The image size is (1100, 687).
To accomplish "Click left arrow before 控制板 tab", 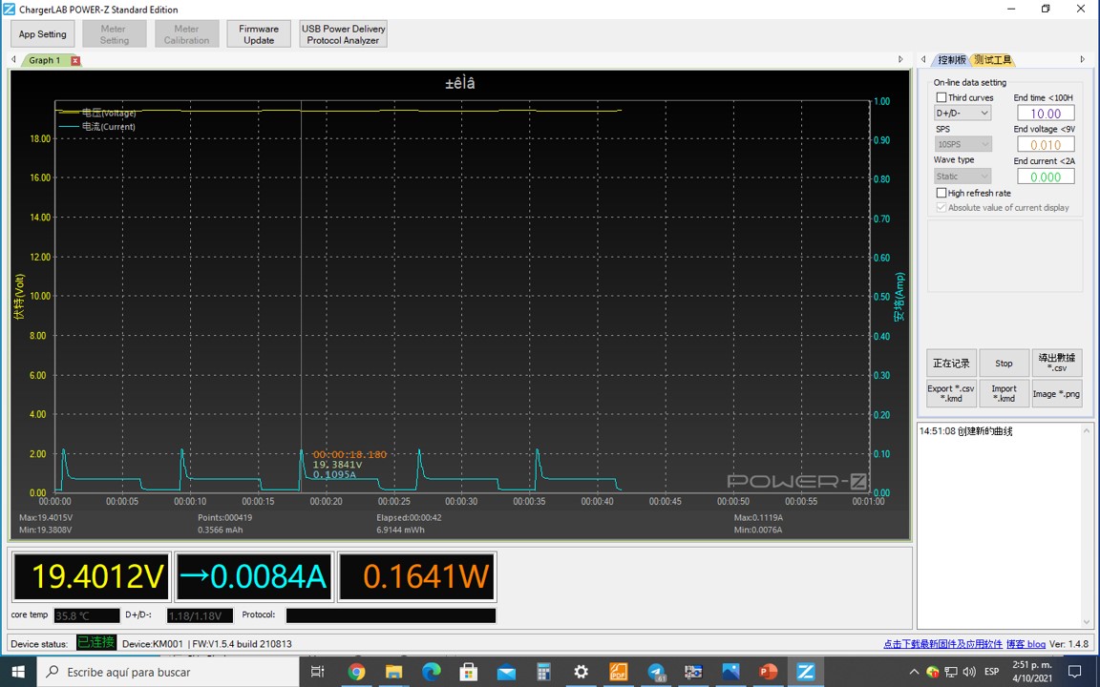I will (x=923, y=59).
